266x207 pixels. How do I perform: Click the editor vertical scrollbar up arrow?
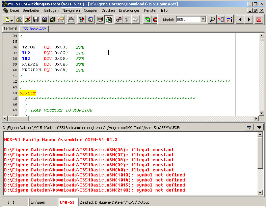(x=261, y=36)
